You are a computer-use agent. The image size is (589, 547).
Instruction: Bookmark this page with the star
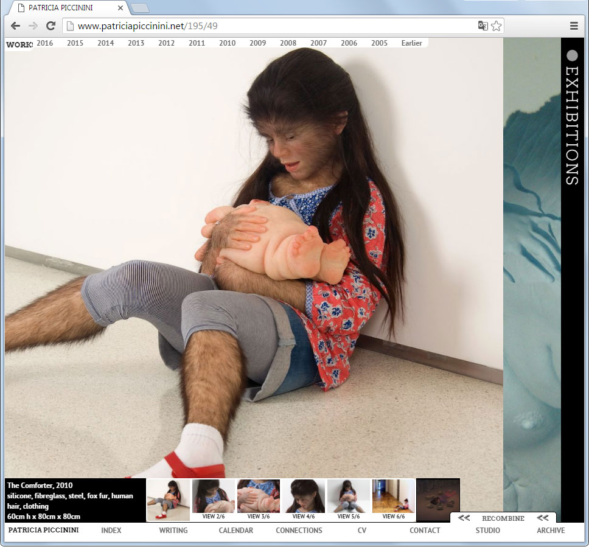click(x=497, y=26)
